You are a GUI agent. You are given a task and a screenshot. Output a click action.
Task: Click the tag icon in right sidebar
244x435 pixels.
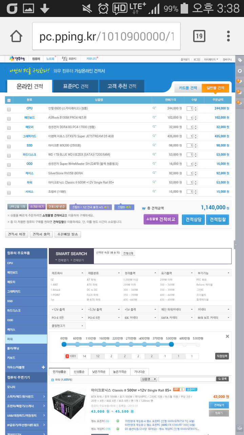240,60
